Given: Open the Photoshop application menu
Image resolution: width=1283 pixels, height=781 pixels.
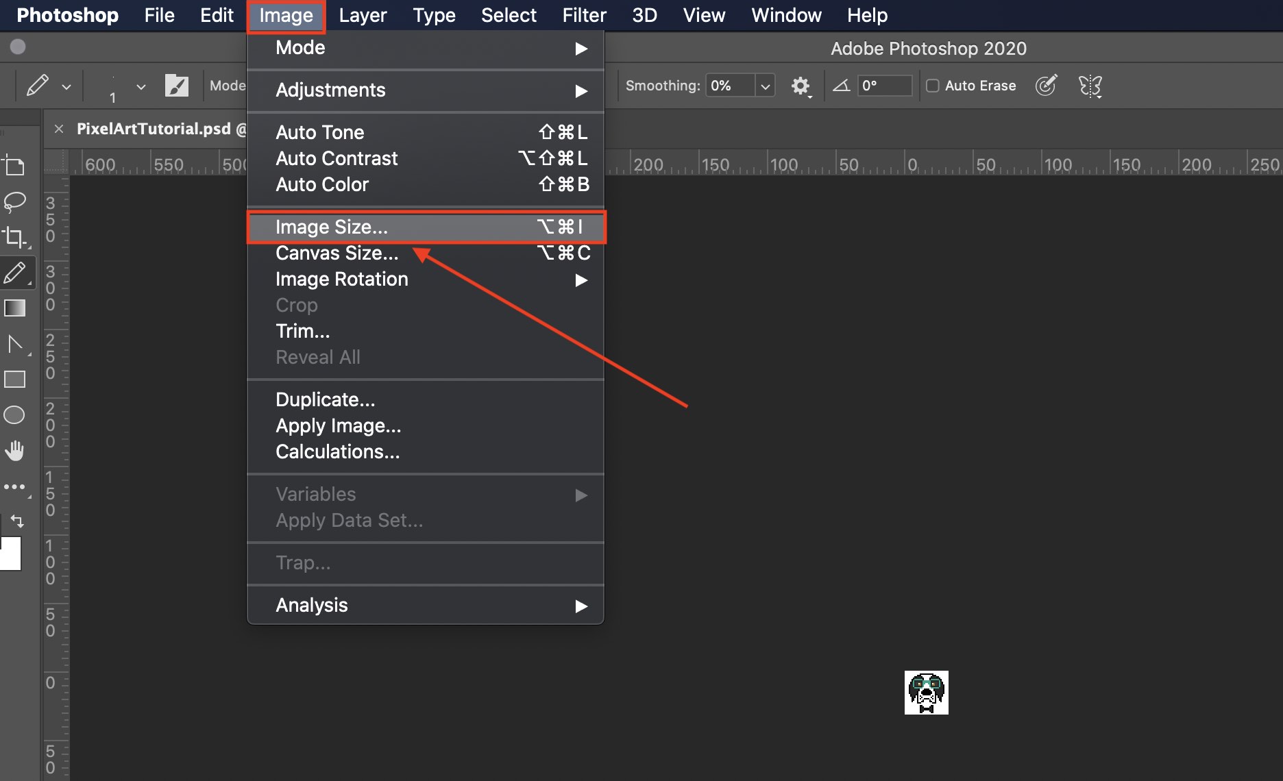Looking at the screenshot, I should tap(67, 15).
